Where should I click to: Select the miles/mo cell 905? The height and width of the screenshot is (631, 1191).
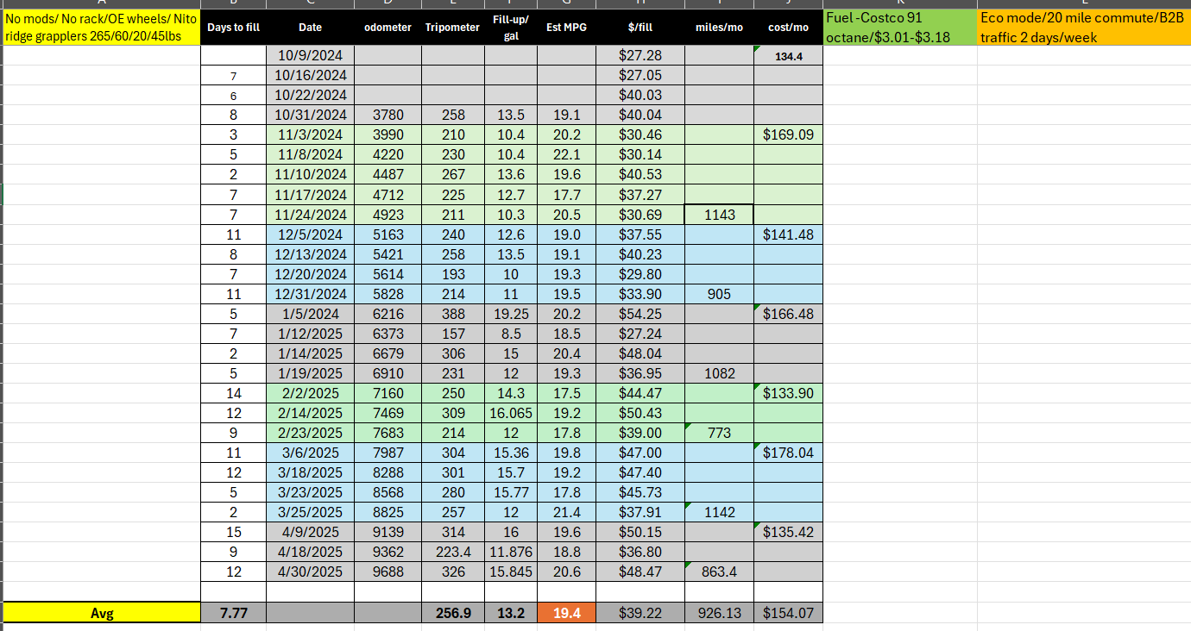(719, 294)
